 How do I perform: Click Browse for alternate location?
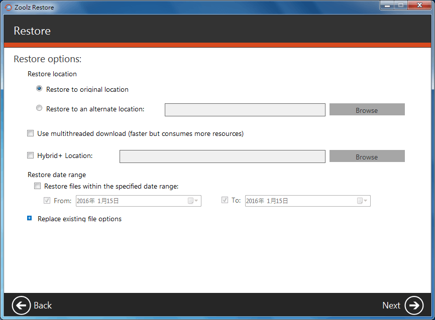point(367,110)
